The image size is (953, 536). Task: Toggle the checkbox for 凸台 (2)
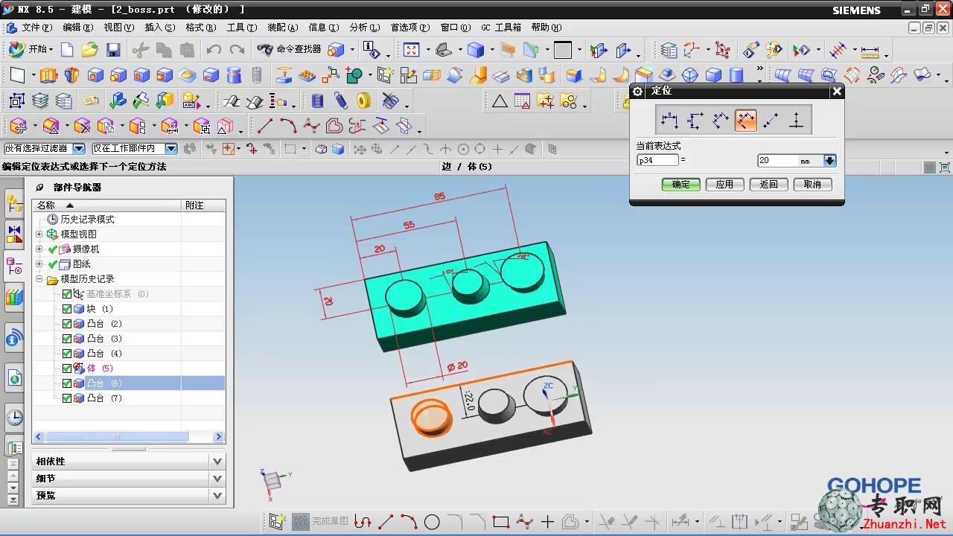pyautogui.click(x=67, y=324)
